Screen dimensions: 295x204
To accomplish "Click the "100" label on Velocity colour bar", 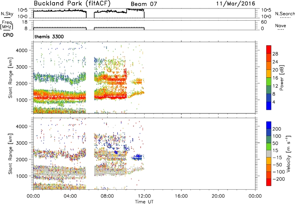I will pyautogui.click(x=277, y=136).
